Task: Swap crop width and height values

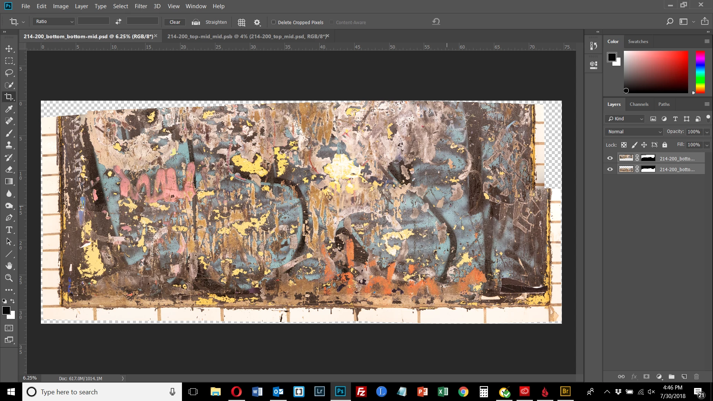Action: 118,22
